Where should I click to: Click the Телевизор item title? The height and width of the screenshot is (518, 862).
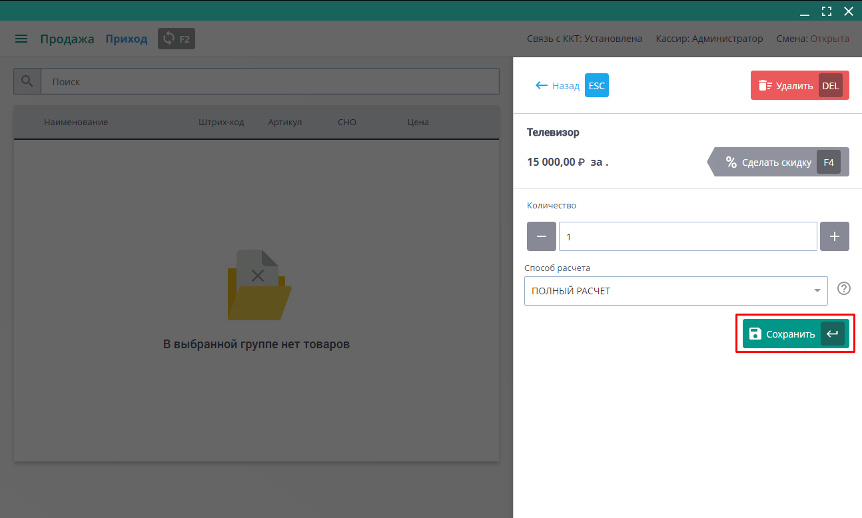[553, 132]
